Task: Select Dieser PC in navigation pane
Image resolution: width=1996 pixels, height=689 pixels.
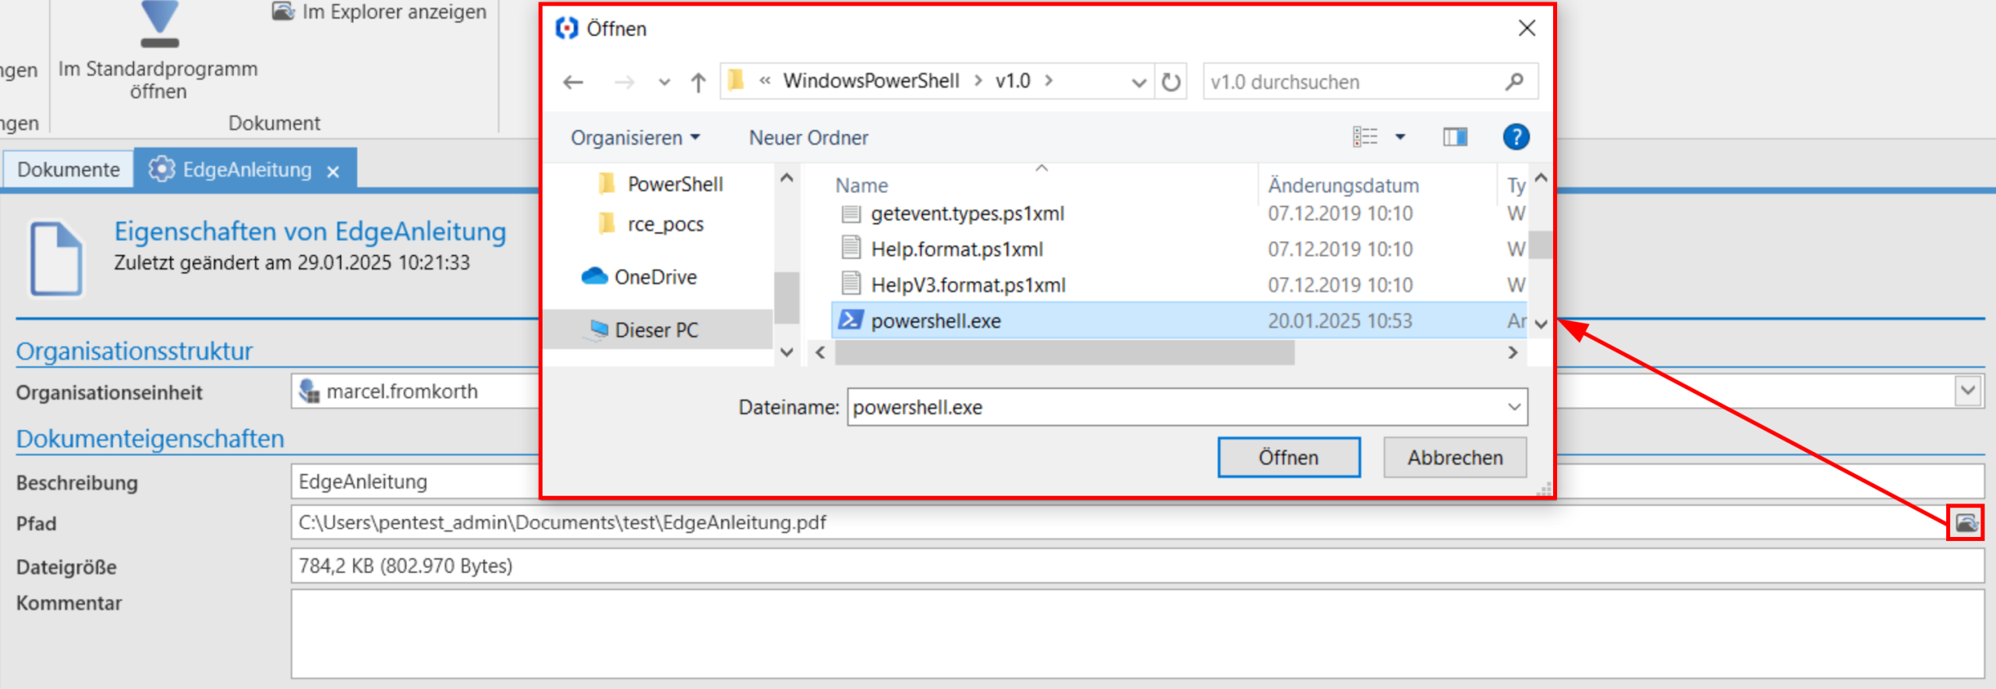Action: 656,330
